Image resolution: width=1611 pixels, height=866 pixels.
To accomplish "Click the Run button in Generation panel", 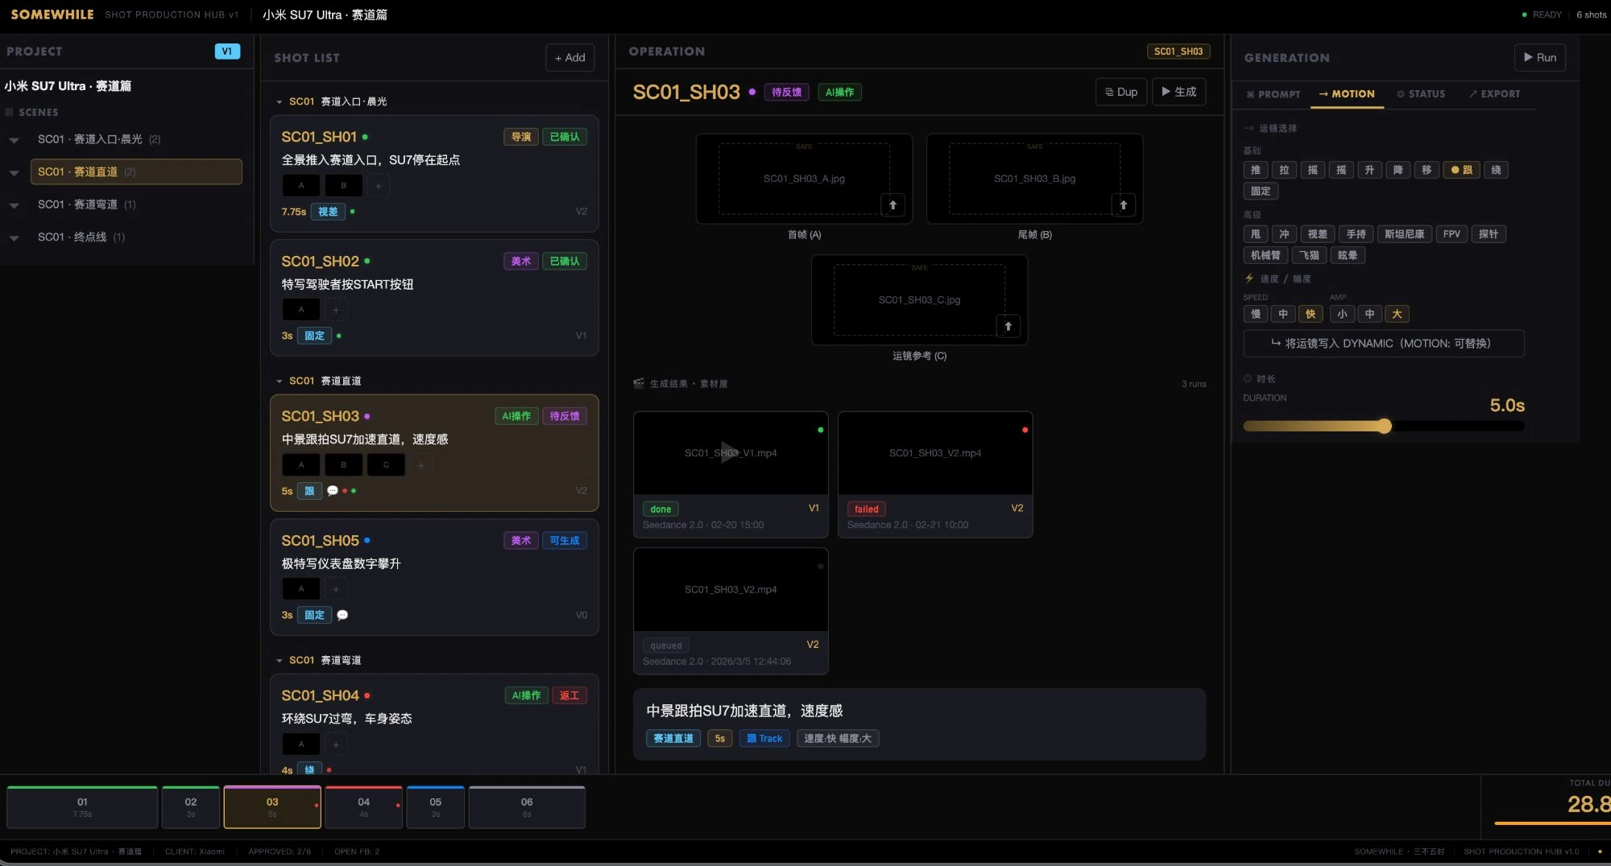I will click(x=1539, y=58).
